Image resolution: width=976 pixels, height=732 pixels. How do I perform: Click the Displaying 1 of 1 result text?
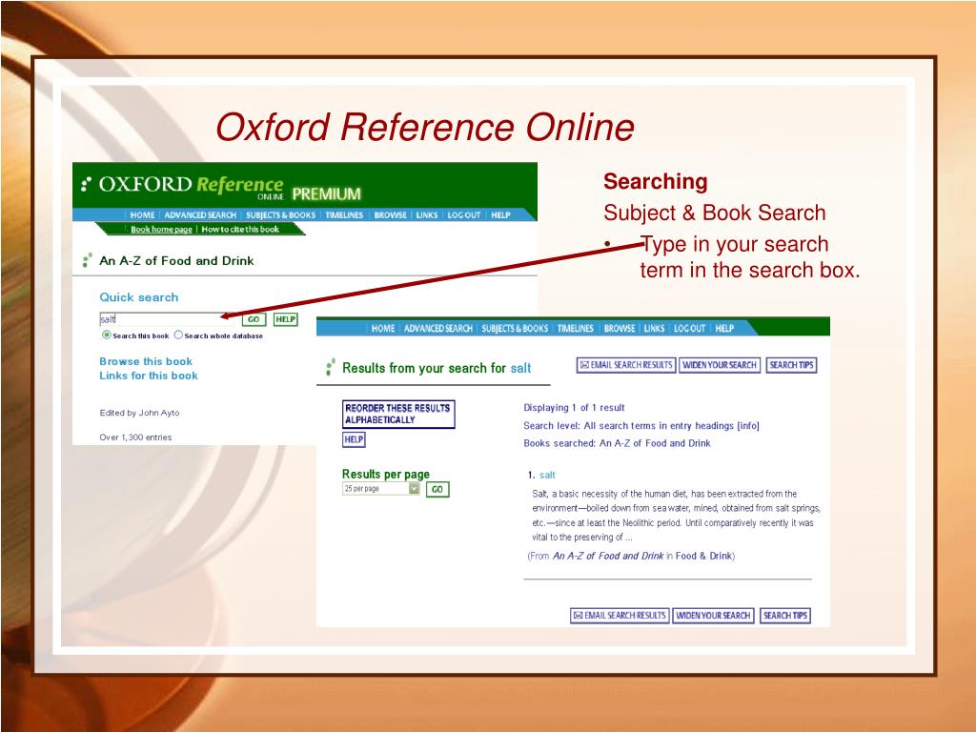[x=574, y=408]
